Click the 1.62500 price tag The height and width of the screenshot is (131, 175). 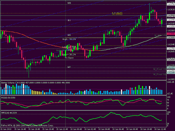pos(171,60)
